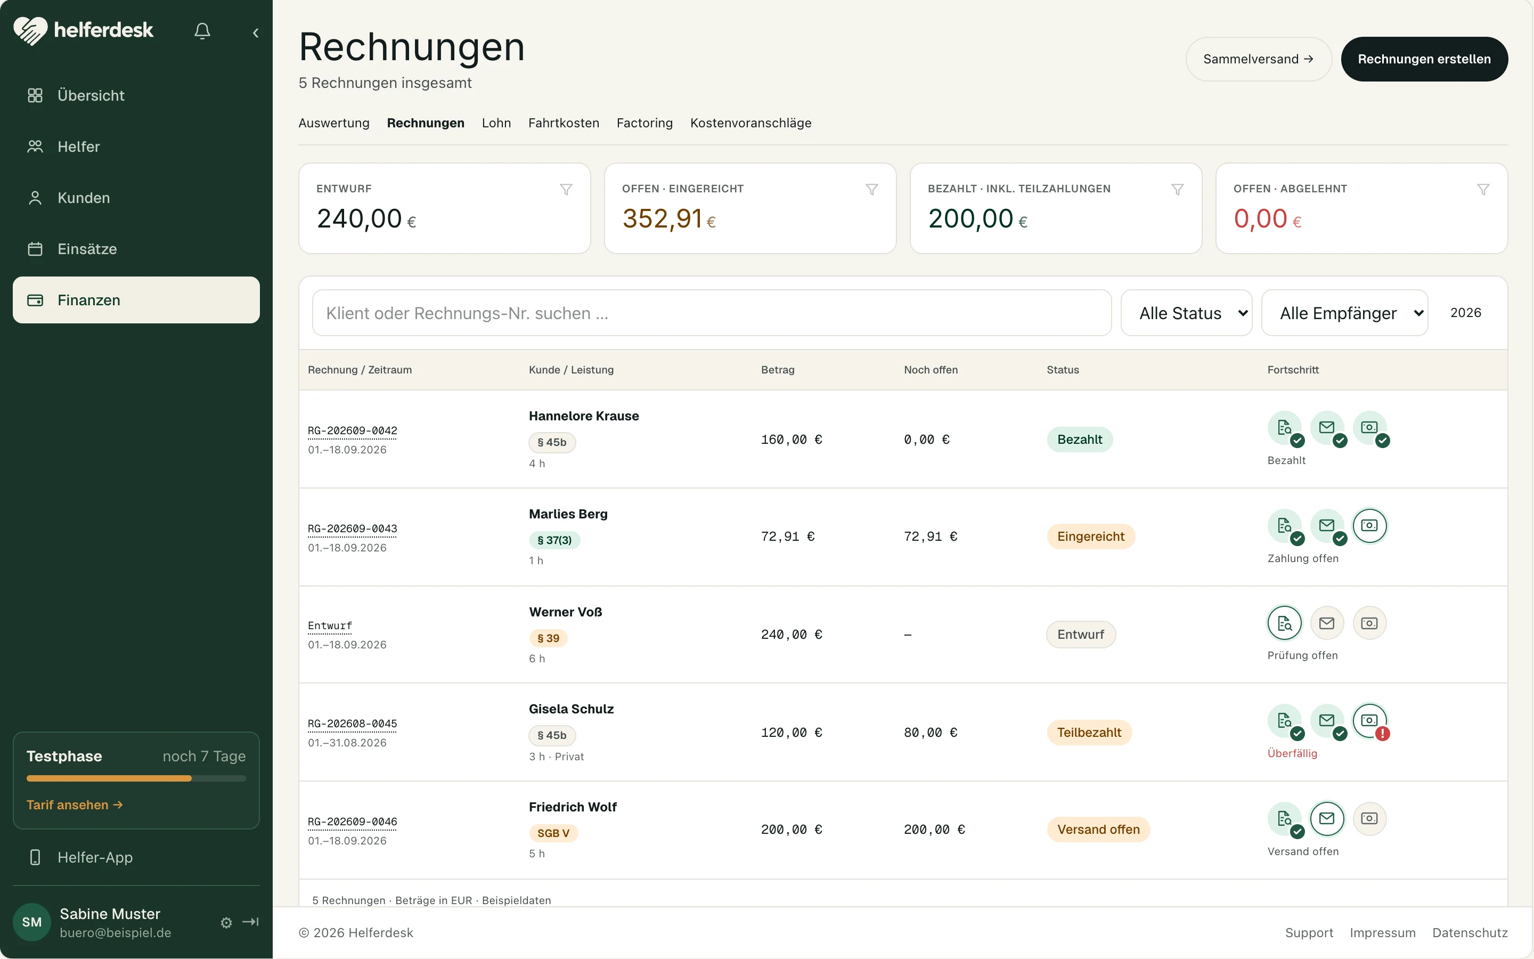Open Übersicht in the sidebar
Screen dimensions: 1534x959
pyautogui.click(x=136, y=96)
